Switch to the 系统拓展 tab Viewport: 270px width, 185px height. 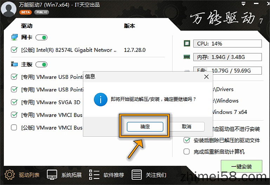click(x=72, y=175)
